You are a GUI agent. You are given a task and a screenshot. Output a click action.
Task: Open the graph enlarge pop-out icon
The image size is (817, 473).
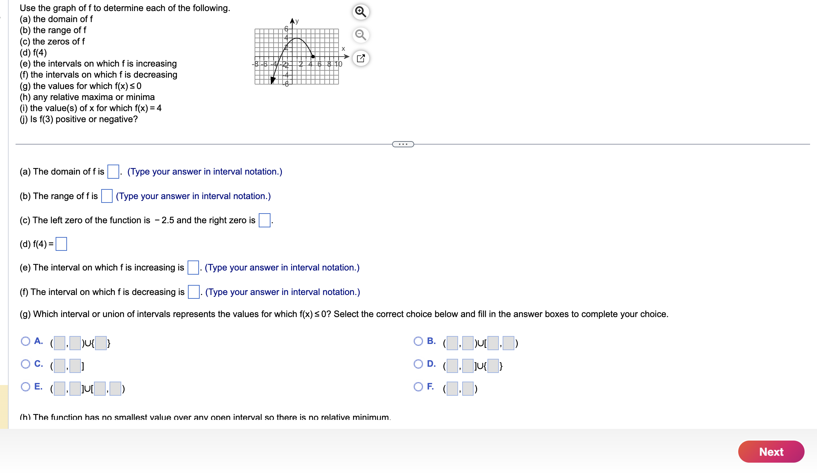click(360, 58)
